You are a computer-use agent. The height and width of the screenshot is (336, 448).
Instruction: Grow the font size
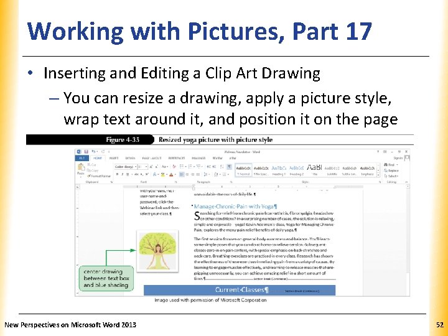(151, 167)
